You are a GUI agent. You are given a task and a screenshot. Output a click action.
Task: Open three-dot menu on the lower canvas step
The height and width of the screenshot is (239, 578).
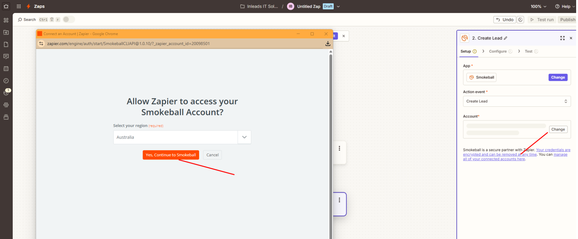tap(339, 200)
